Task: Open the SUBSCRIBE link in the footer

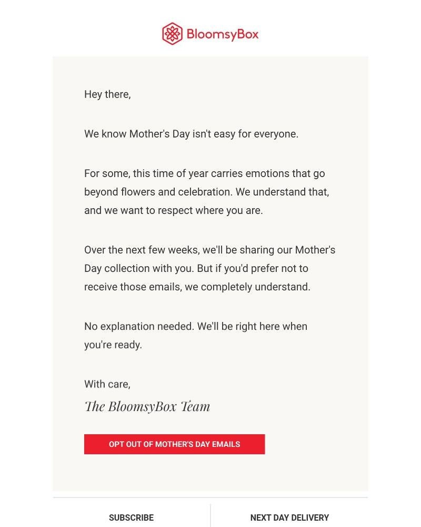Action: [131, 518]
